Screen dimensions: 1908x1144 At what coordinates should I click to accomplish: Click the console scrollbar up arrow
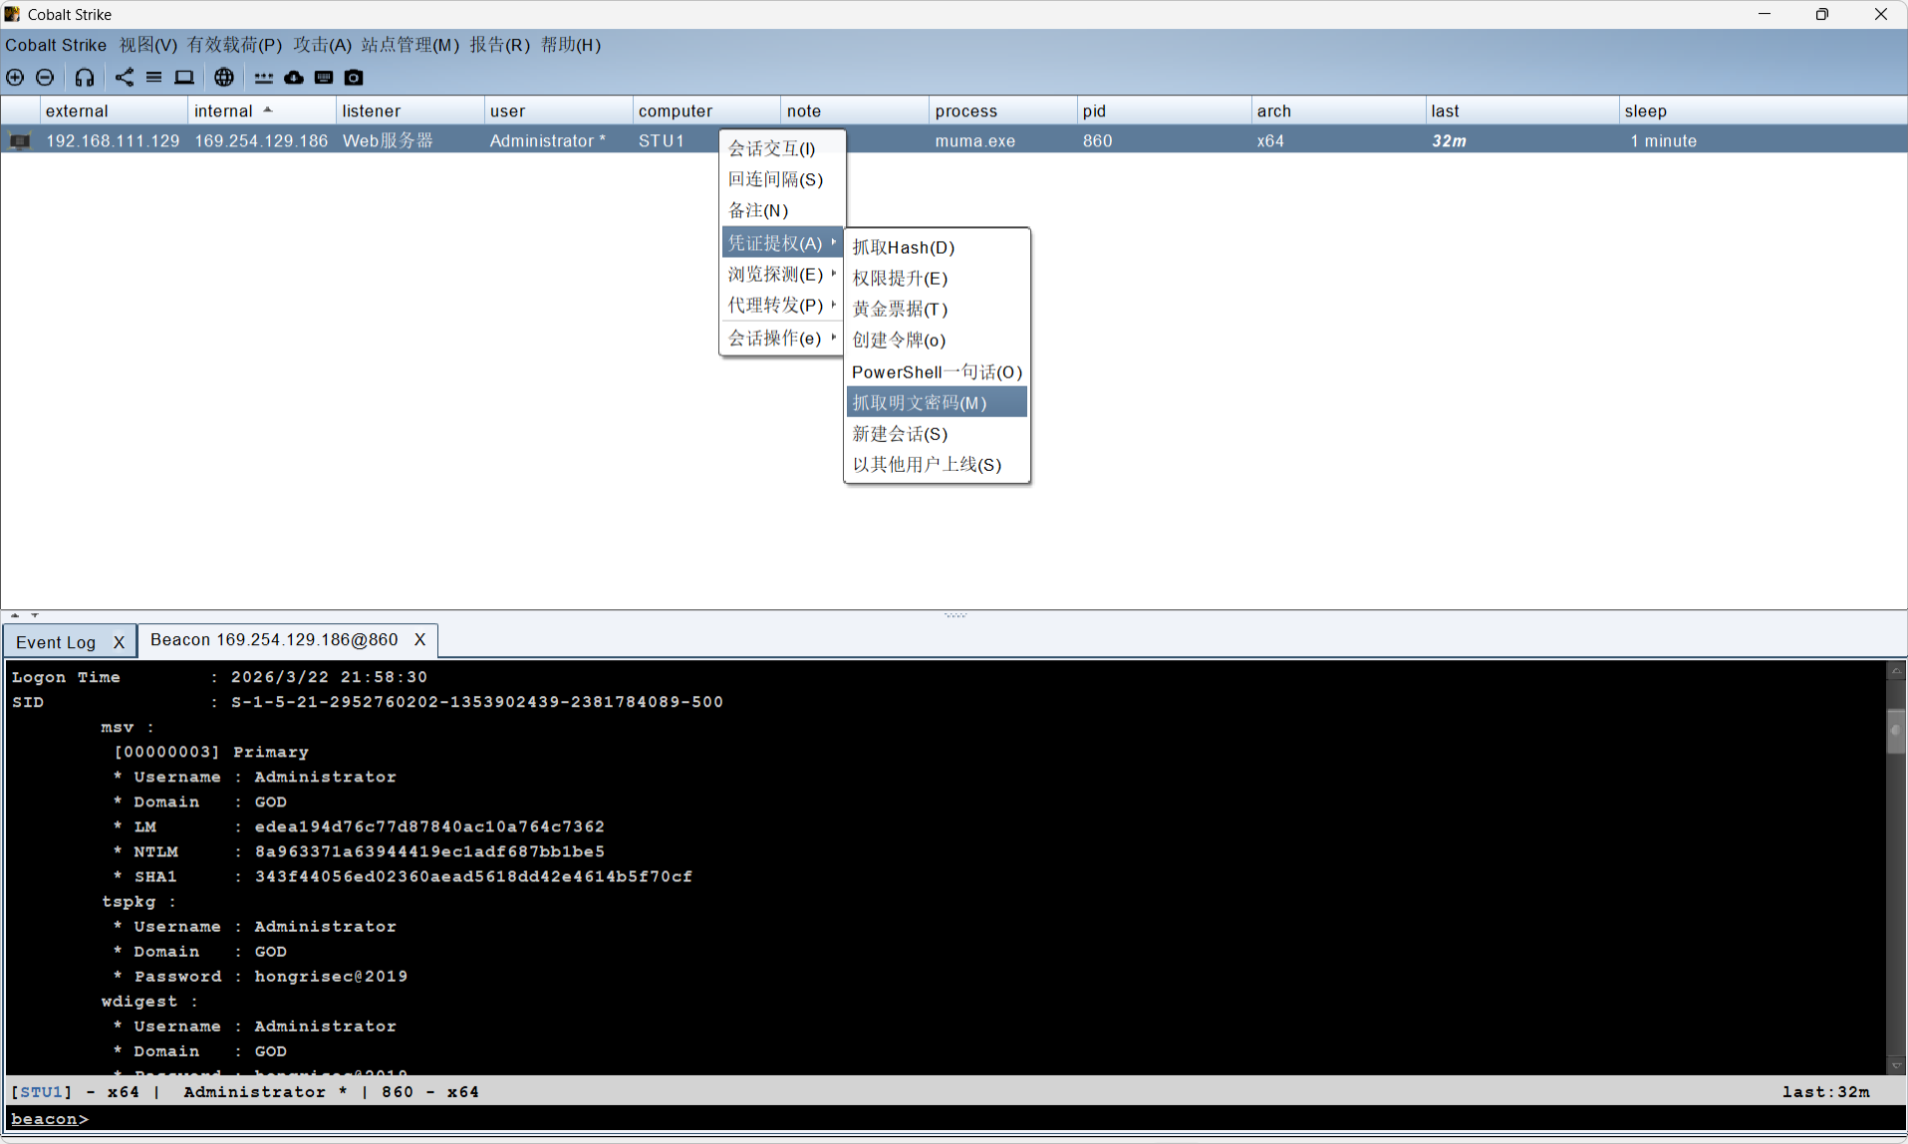tap(1896, 672)
